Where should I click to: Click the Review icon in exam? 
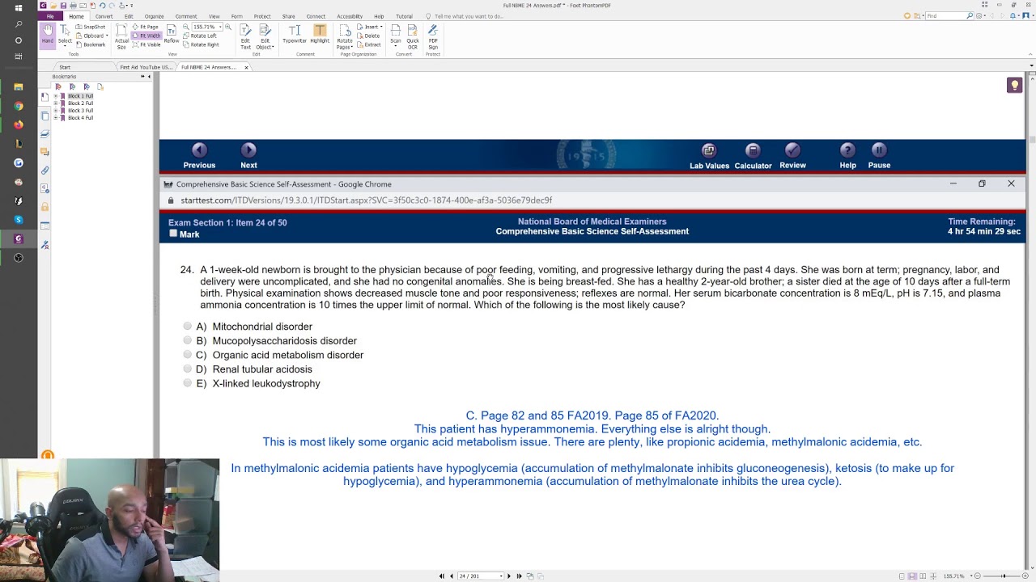pos(792,156)
